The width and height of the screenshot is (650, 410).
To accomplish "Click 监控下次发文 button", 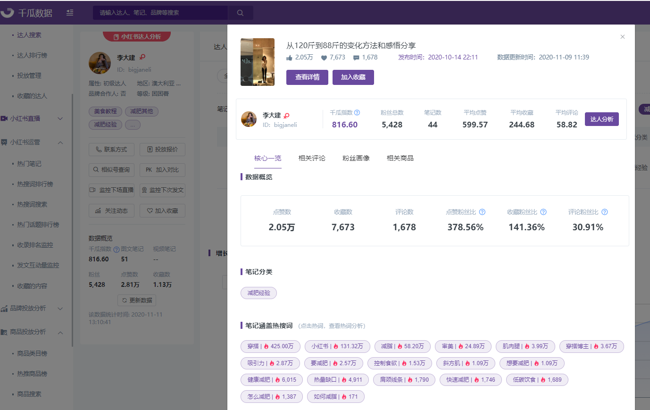I will (x=162, y=190).
